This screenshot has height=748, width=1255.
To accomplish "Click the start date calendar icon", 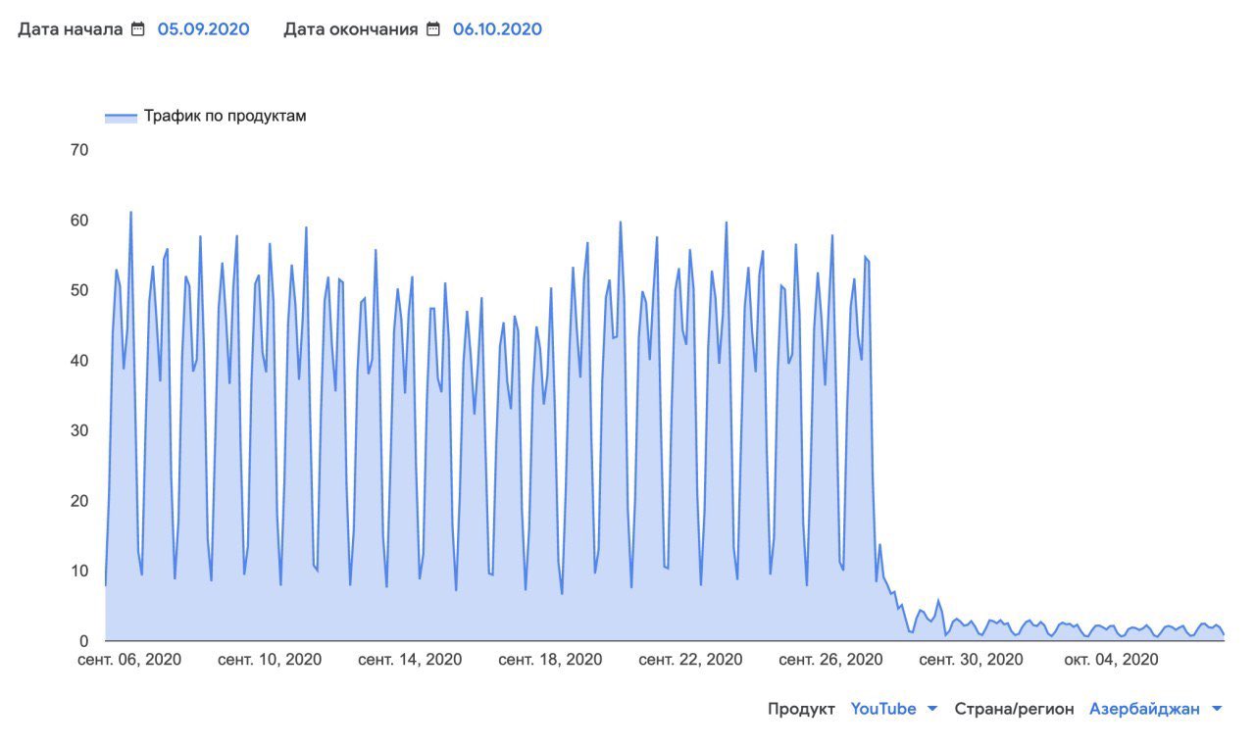I will coord(138,29).
